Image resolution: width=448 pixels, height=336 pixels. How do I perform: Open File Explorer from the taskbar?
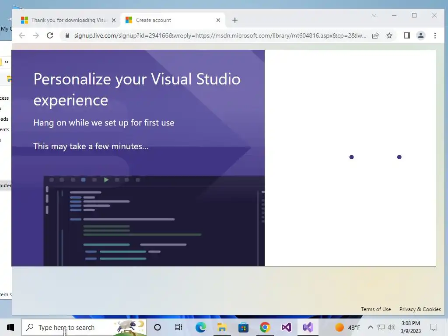(x=222, y=327)
